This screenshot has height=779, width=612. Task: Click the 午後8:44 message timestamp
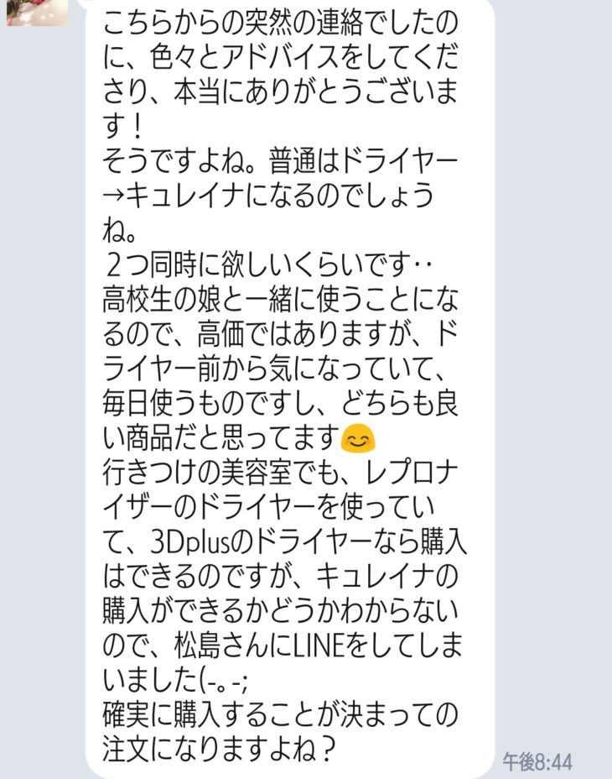pyautogui.click(x=537, y=761)
